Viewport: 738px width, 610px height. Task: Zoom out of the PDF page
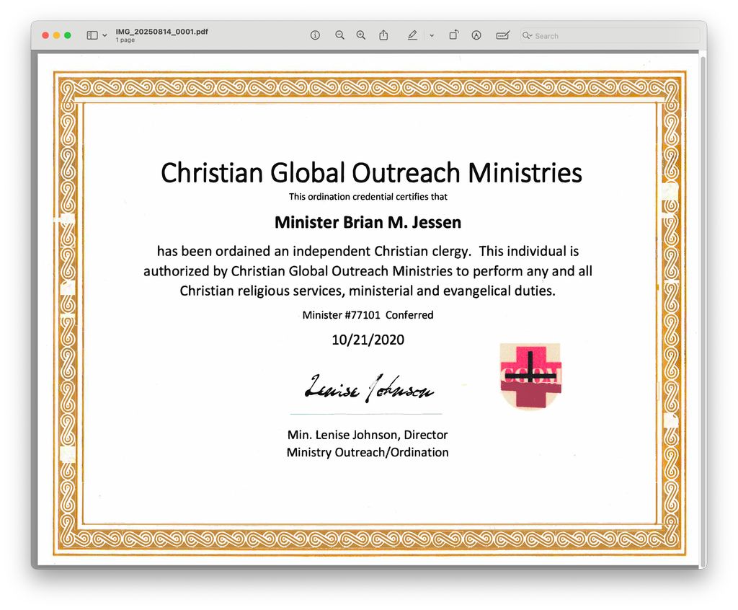(339, 35)
